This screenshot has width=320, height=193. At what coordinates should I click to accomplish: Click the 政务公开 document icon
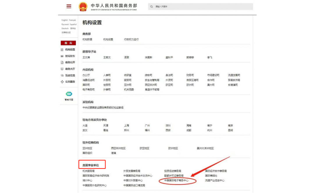62,62
